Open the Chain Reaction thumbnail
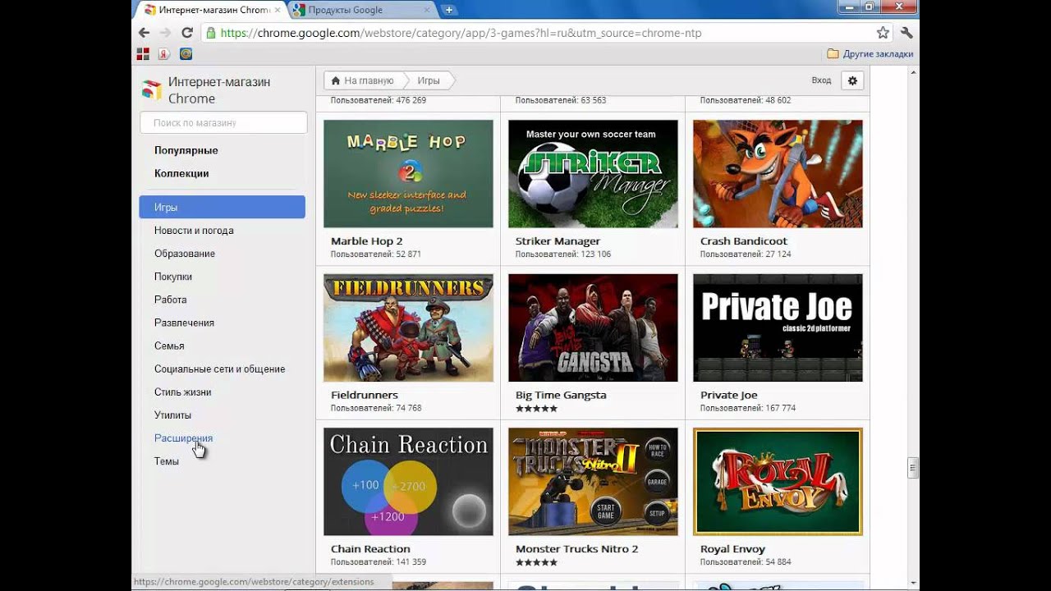 click(x=408, y=482)
